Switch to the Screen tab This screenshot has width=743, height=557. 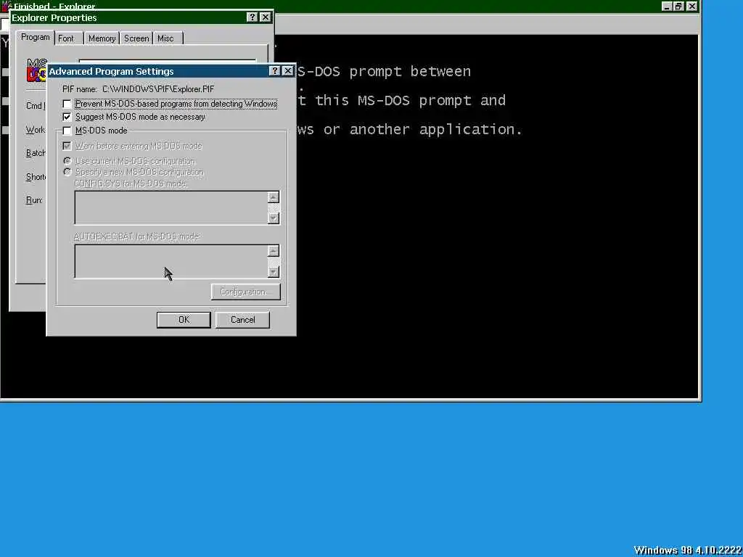[136, 38]
